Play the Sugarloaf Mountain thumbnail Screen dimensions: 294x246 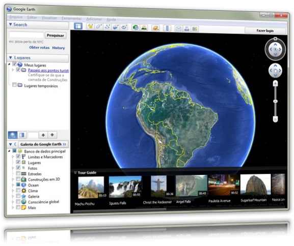pos(256,184)
